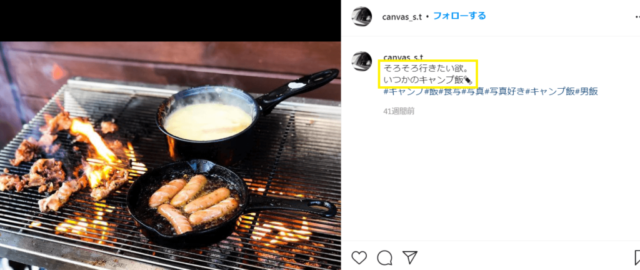The image size is (640, 270).
Task: Open the #男飯 hashtag
Action: point(587,92)
